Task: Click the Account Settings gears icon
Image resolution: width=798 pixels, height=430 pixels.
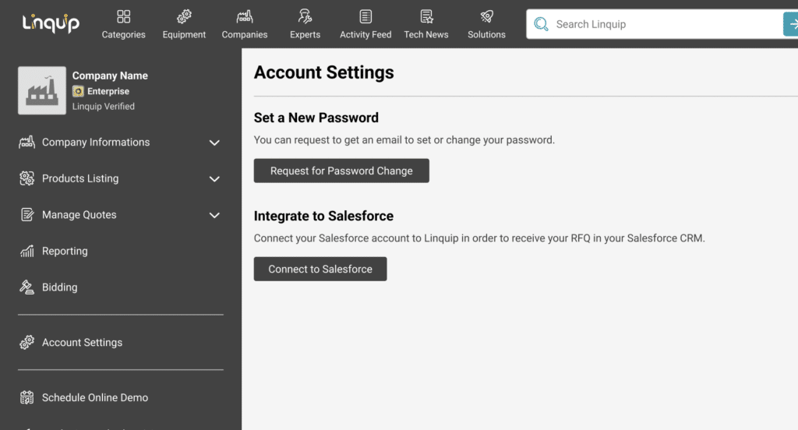Action: 27,343
